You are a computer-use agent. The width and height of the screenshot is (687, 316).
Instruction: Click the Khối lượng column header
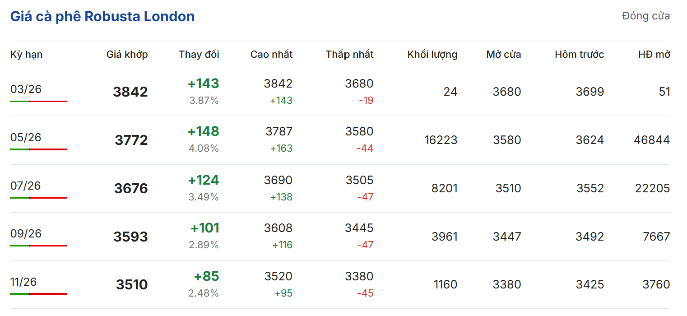pyautogui.click(x=432, y=55)
